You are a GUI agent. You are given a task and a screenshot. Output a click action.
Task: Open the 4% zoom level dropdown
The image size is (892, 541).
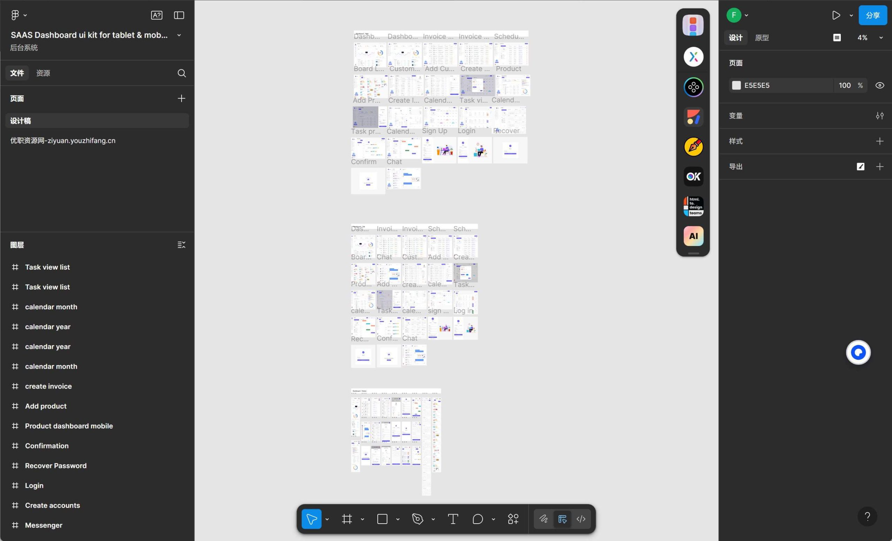[x=881, y=38]
